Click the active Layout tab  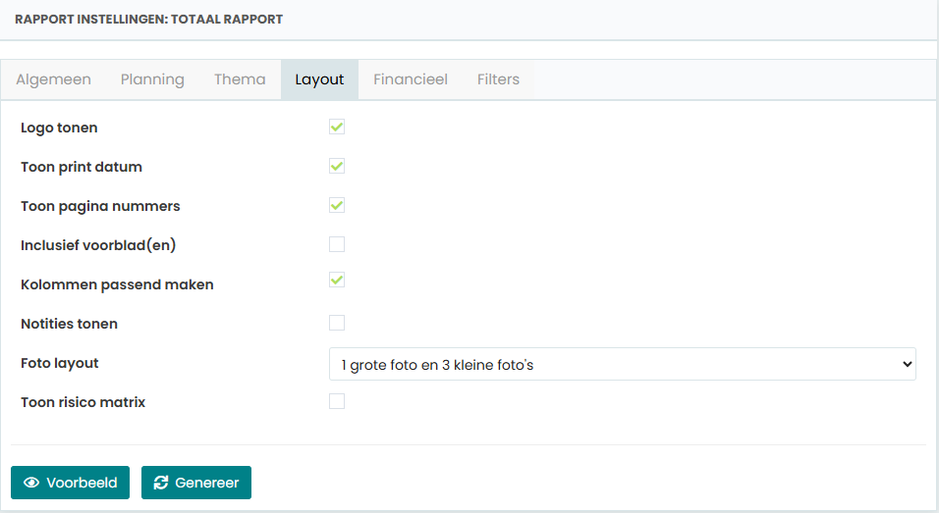(x=319, y=79)
